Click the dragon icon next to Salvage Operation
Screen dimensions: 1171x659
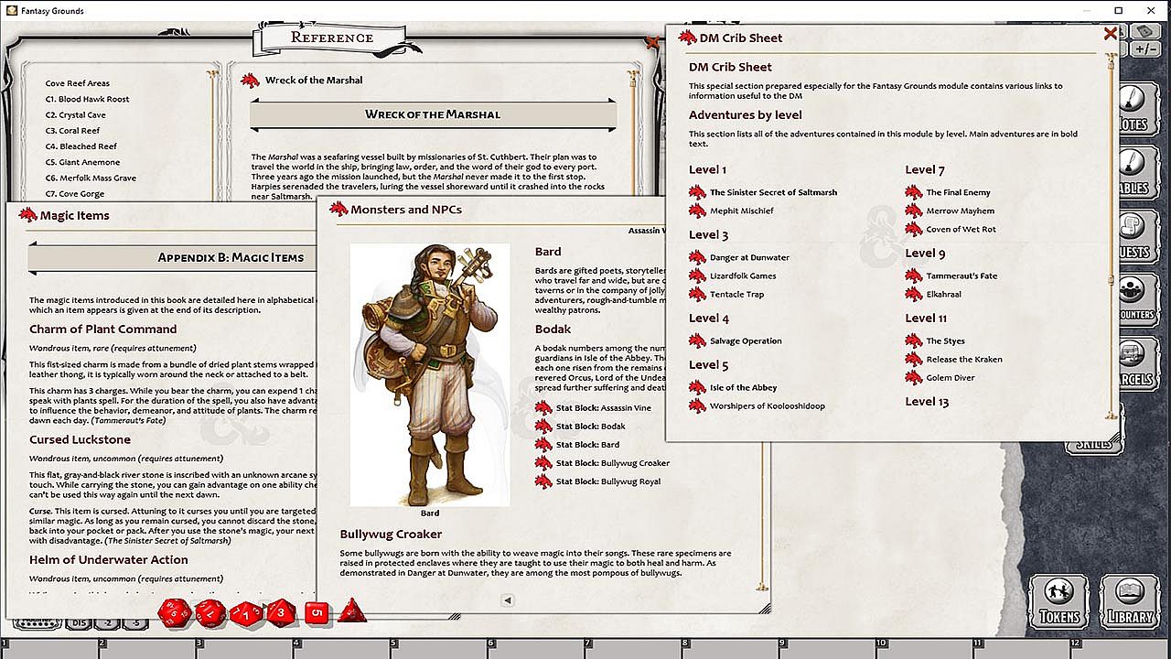pos(697,340)
